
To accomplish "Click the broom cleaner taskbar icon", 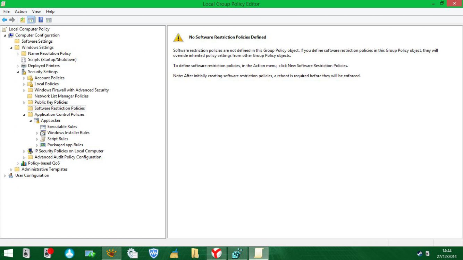I will (x=174, y=253).
